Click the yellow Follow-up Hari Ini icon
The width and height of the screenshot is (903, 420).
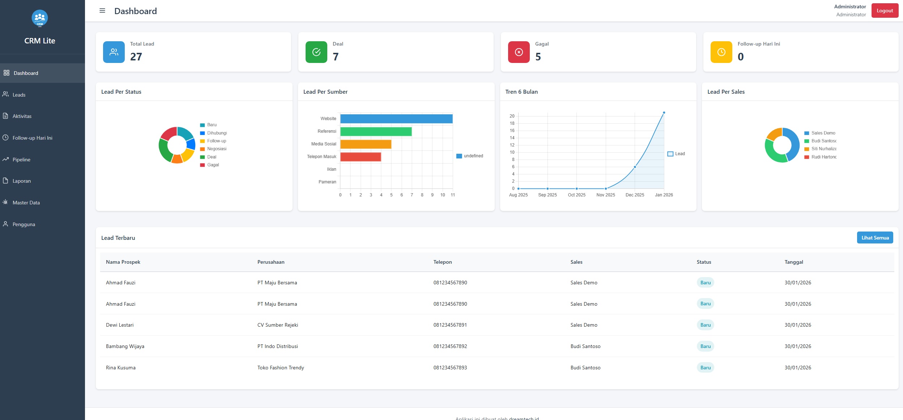click(721, 51)
